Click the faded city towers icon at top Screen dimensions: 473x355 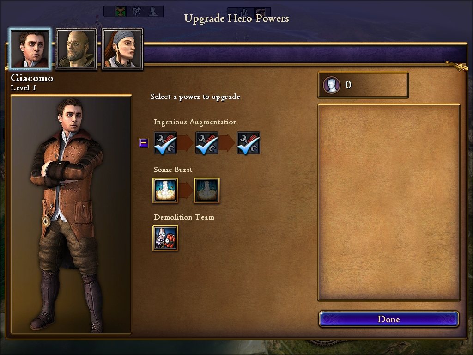pos(244,12)
